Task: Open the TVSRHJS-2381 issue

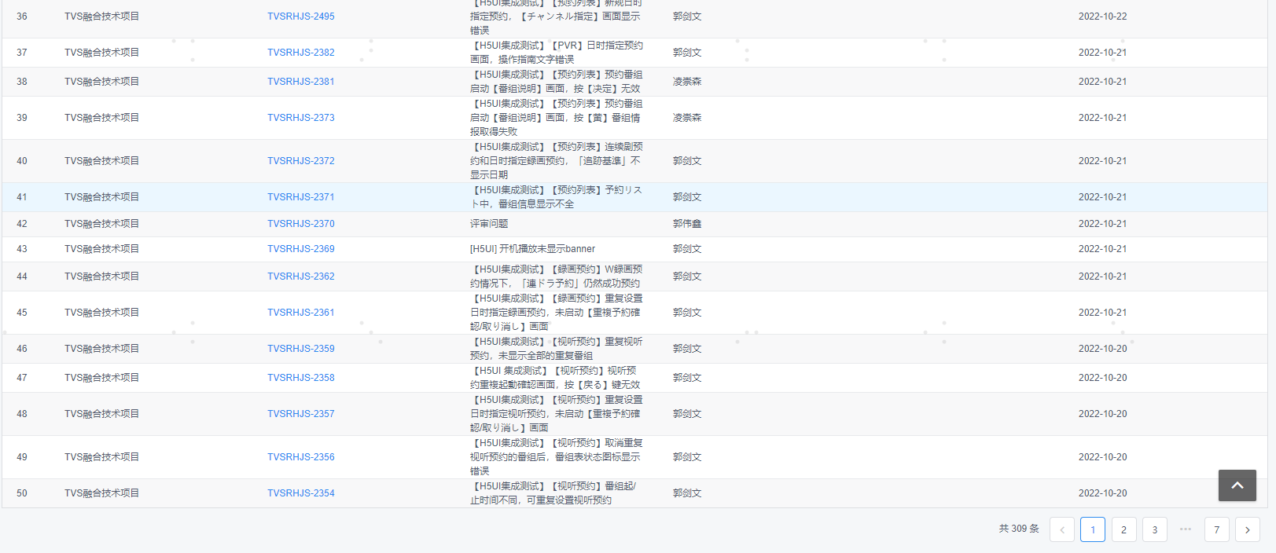Action: click(x=300, y=82)
